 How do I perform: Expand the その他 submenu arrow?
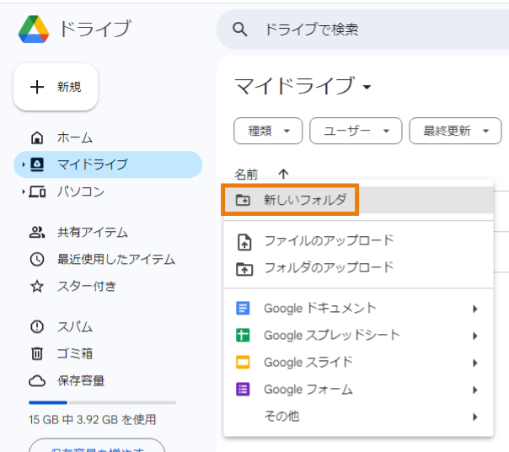[475, 417]
